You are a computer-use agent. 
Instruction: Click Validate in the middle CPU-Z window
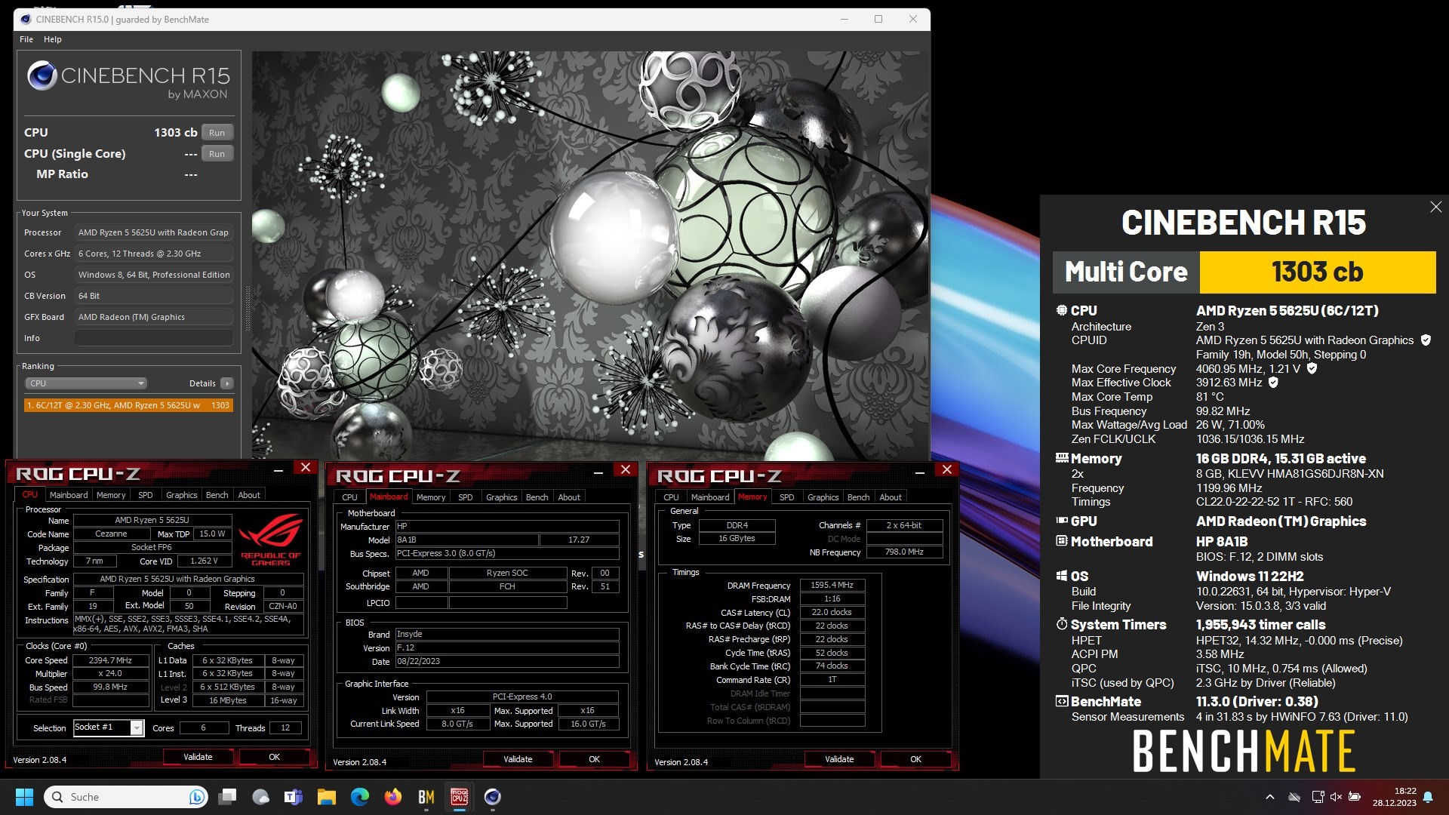click(518, 759)
